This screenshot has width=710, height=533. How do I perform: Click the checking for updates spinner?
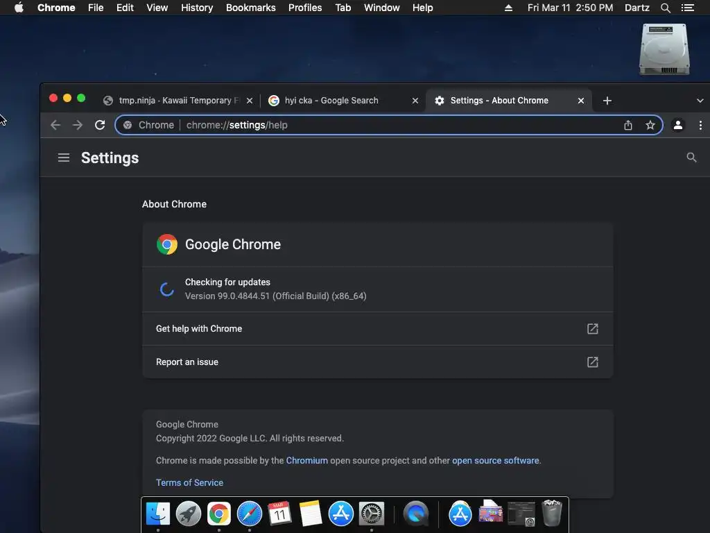click(167, 289)
